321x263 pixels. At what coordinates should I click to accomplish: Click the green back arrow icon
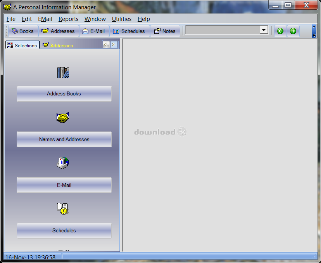click(280, 31)
